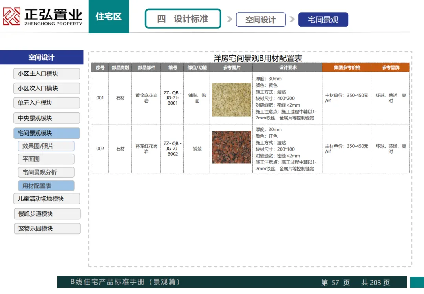Click footer title B线住宅产品标准手册（景观篇）
The image size is (424, 294).
125,282
